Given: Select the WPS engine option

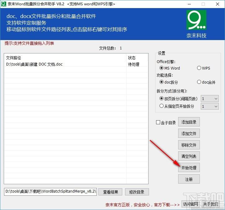Looking at the screenshot, I should [x=204, y=68].
